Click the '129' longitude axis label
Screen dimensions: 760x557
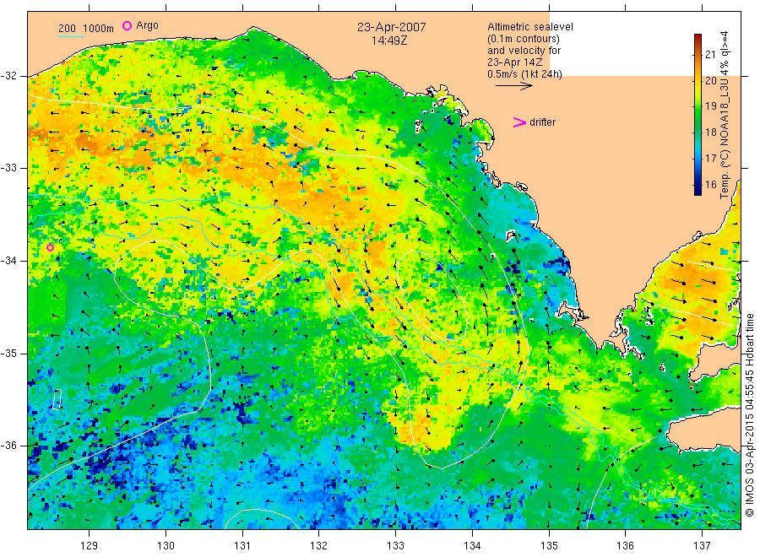click(90, 546)
